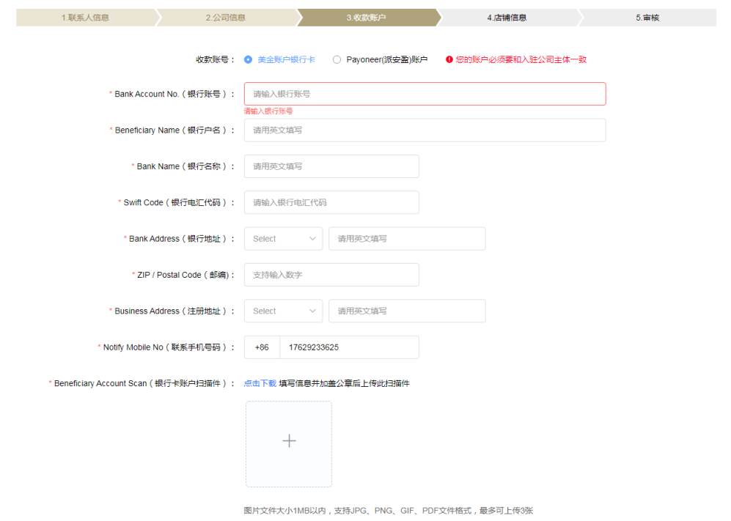Open the Business Address region Select dropdown
The height and width of the screenshot is (521, 731).
(283, 311)
